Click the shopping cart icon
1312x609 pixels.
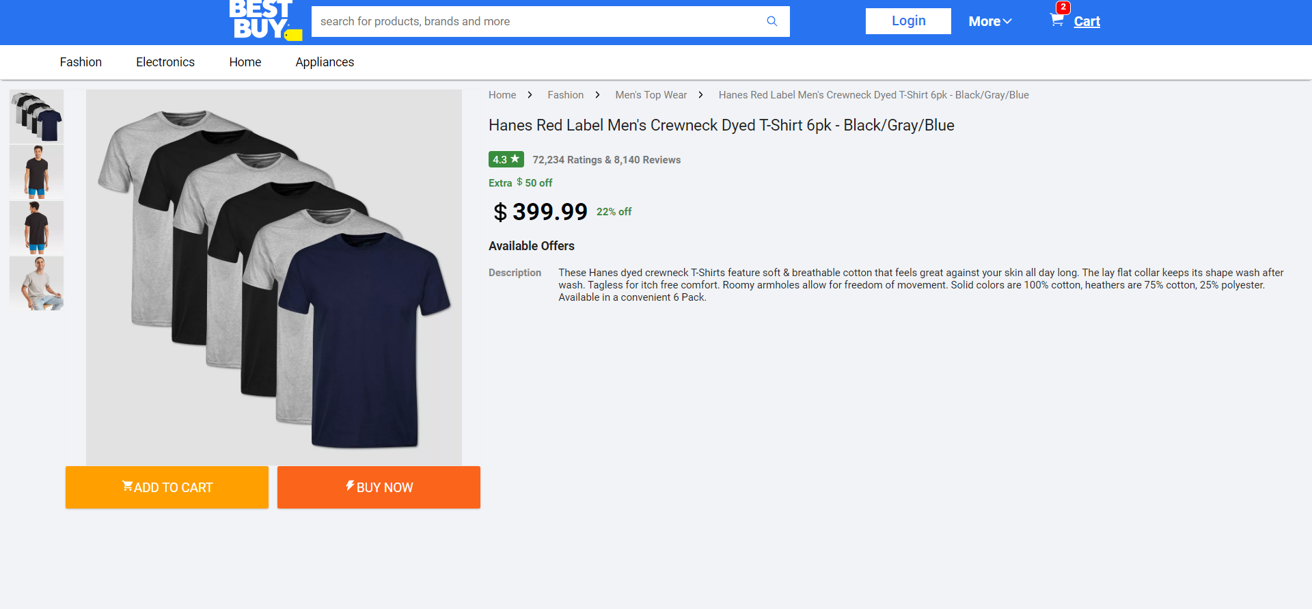pyautogui.click(x=1056, y=21)
